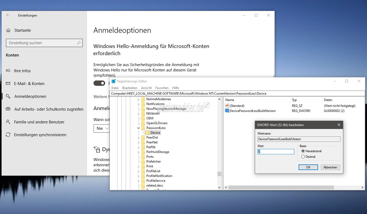Expand the Notifications tree node

point(139,104)
